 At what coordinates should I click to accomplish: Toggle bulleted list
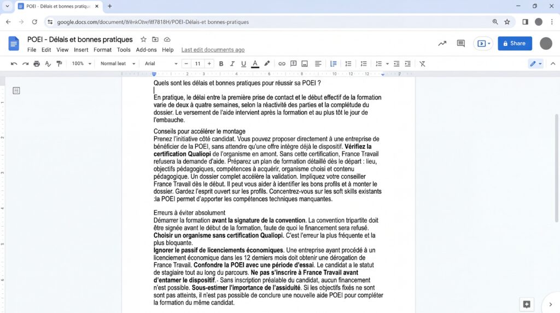click(x=364, y=63)
